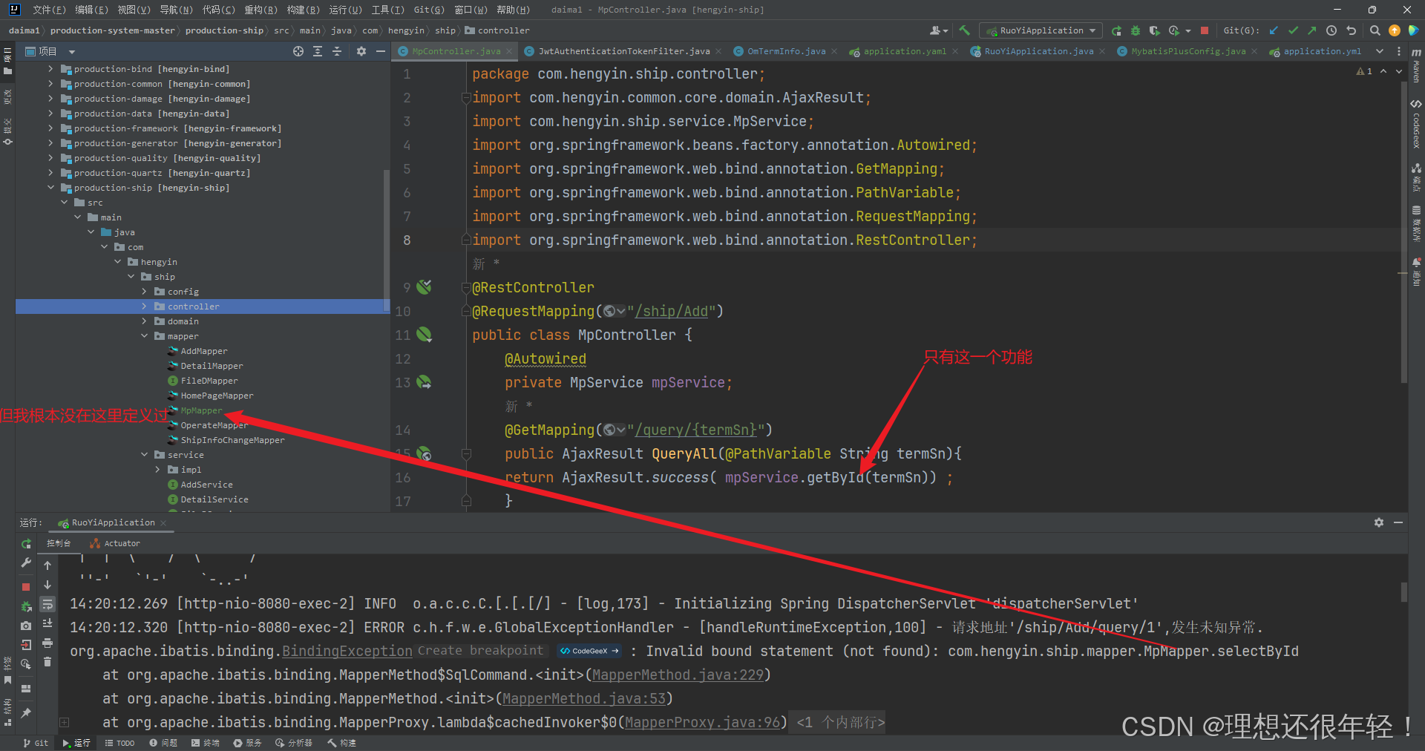Image resolution: width=1425 pixels, height=751 pixels.
Task: Toggle fold marker on import line 2
Action: tap(466, 97)
